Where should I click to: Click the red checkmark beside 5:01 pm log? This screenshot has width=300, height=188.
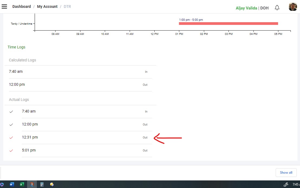pos(11,151)
